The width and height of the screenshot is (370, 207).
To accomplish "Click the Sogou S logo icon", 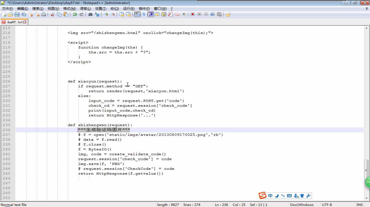I will tap(262, 195).
